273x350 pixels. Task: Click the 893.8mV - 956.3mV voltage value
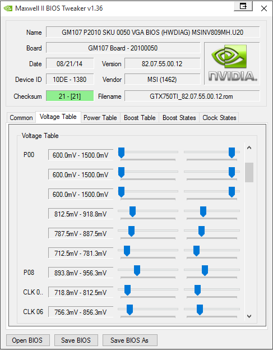(x=81, y=273)
